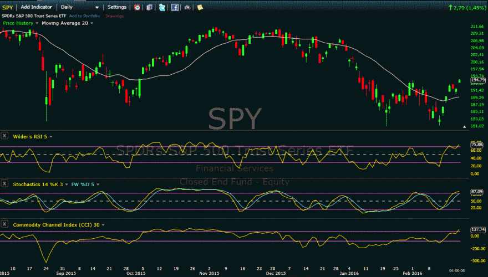Click the Feb 2016 date axis label
This screenshot has height=277, width=488.
point(413,273)
